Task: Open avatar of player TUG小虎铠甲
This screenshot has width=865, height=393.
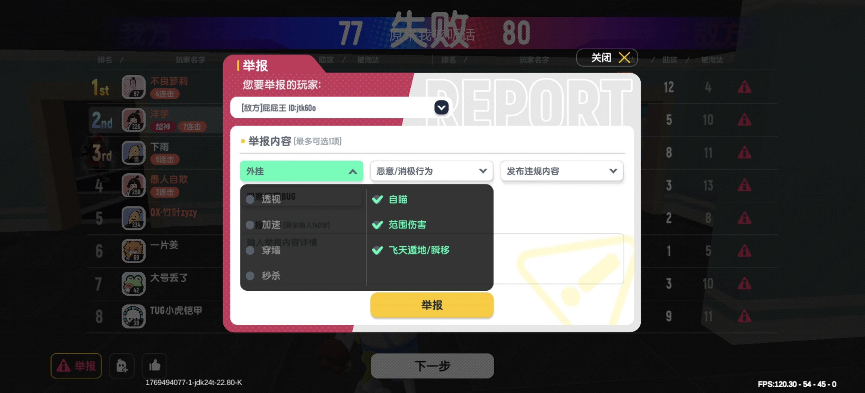Action: coord(133,316)
